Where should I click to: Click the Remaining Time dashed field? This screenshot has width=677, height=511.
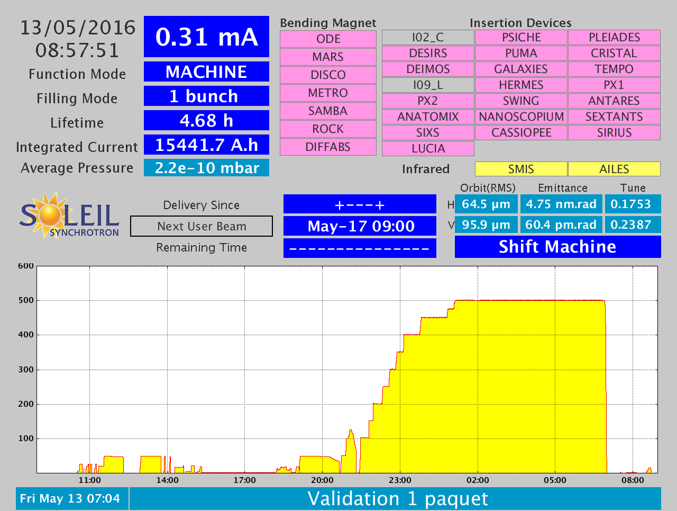pos(360,248)
